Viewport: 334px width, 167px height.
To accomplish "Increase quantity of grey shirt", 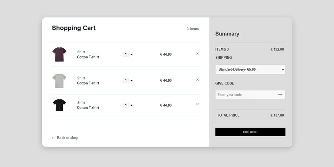I will click(x=132, y=80).
